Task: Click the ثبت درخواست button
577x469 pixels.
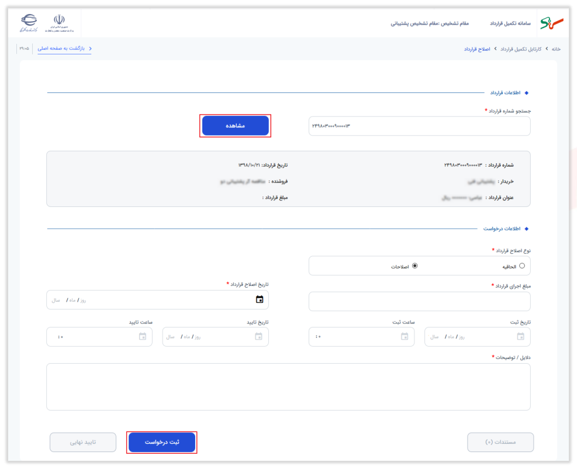Action: (161, 442)
